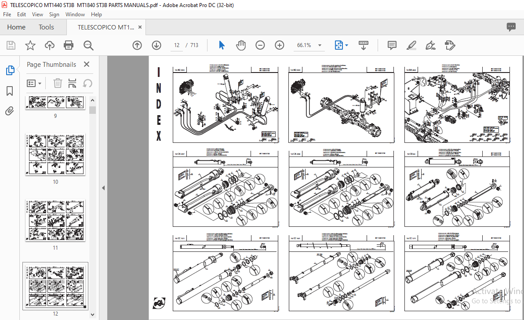Click the Manitou logo on page
The height and width of the screenshot is (320, 524).
coord(159,303)
